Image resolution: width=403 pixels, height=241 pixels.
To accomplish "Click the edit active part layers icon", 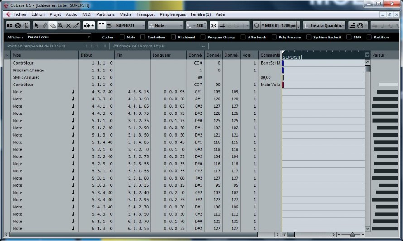I will coord(109,25).
